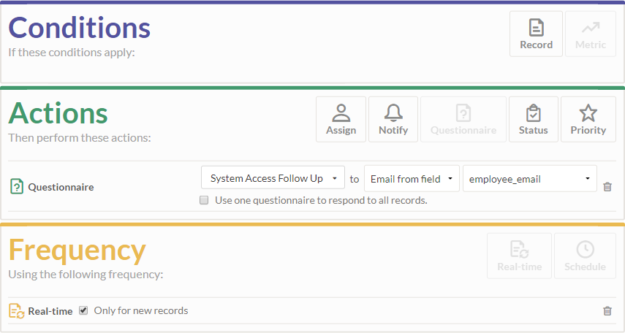Image resolution: width=625 pixels, height=333 pixels.
Task: Add a Priority action
Action: 588,119
